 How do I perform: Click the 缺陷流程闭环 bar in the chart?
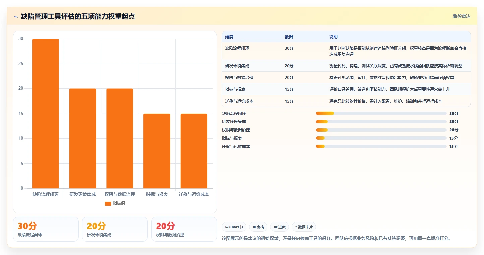pyautogui.click(x=45, y=114)
